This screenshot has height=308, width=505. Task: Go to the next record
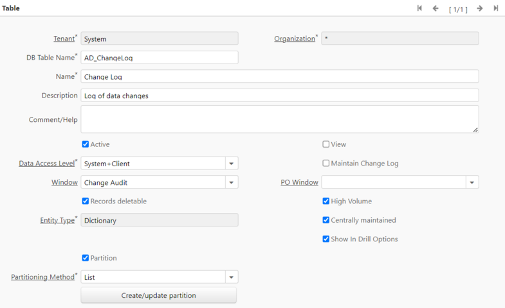pos(480,8)
